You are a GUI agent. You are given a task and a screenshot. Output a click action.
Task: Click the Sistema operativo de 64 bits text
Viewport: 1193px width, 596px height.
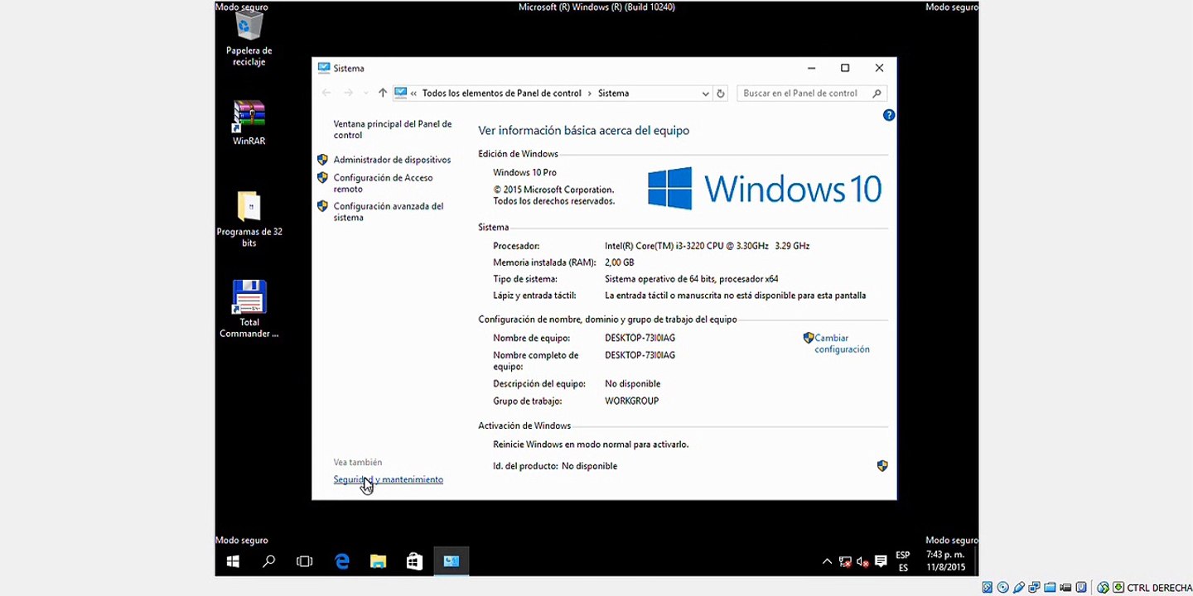(691, 279)
